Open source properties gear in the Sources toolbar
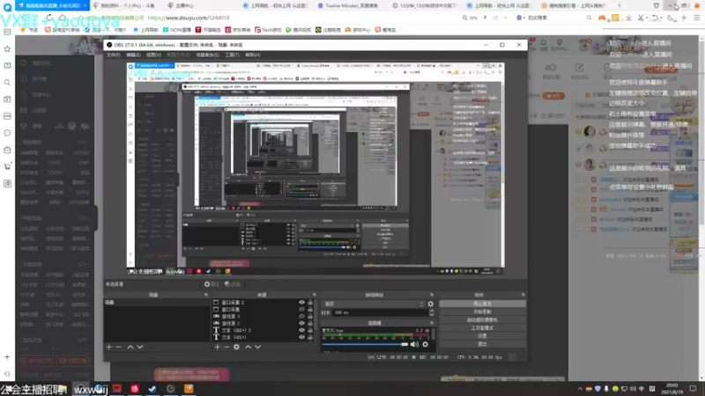 pos(236,347)
